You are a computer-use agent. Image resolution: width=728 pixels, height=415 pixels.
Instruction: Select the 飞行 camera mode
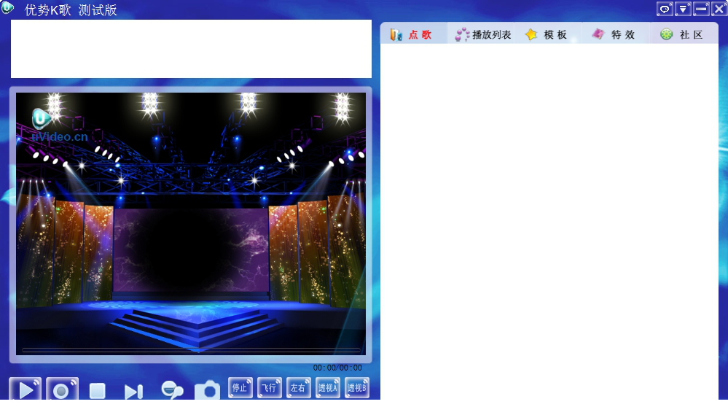click(x=270, y=387)
